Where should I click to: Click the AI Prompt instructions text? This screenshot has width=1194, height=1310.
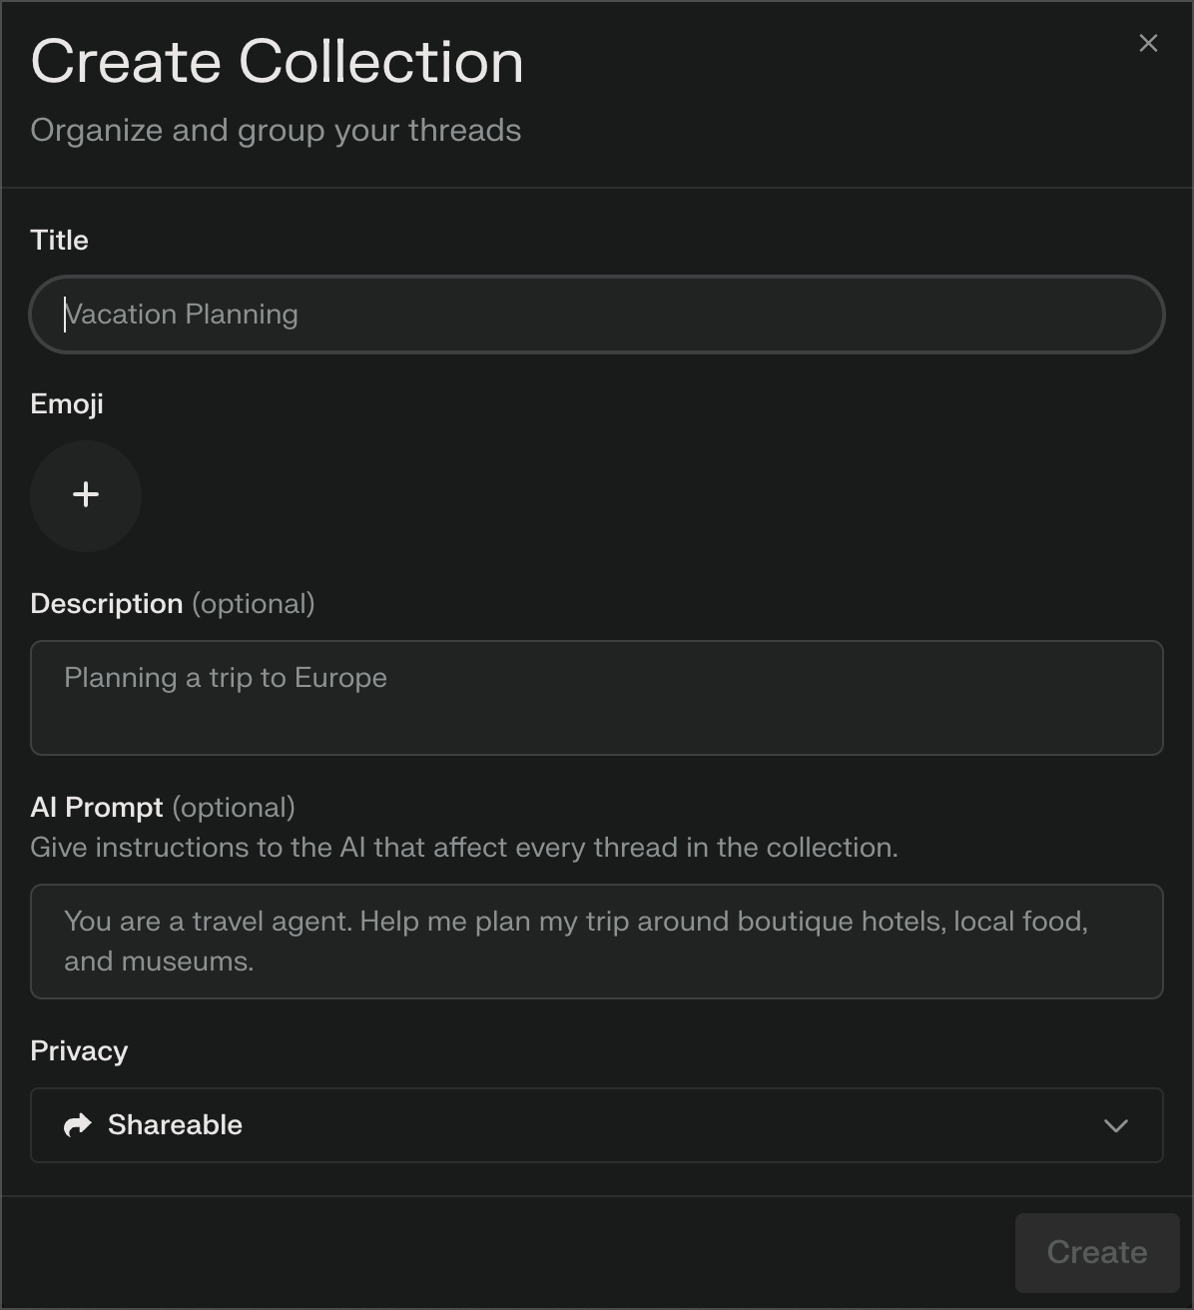[x=463, y=847]
